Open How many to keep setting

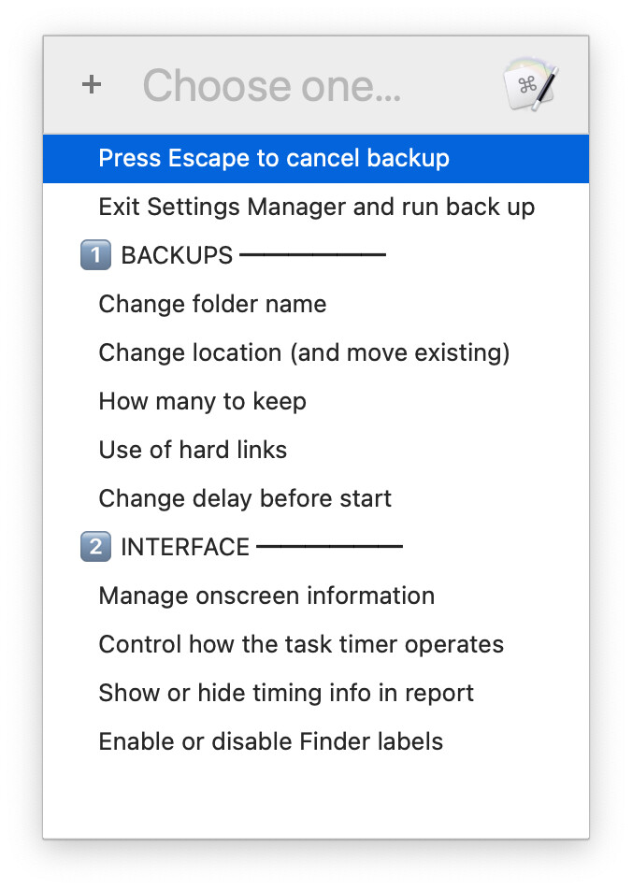[316, 401]
